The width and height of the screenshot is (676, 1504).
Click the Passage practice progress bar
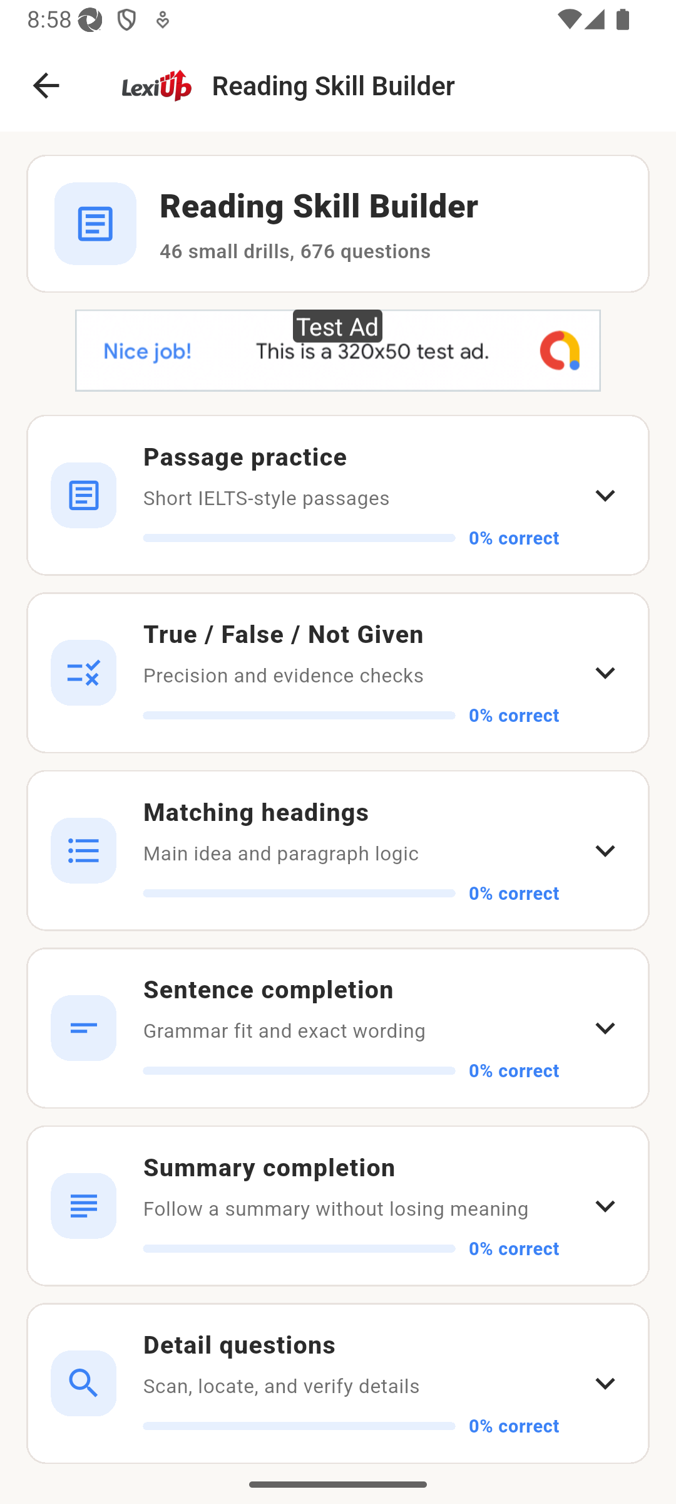click(299, 538)
